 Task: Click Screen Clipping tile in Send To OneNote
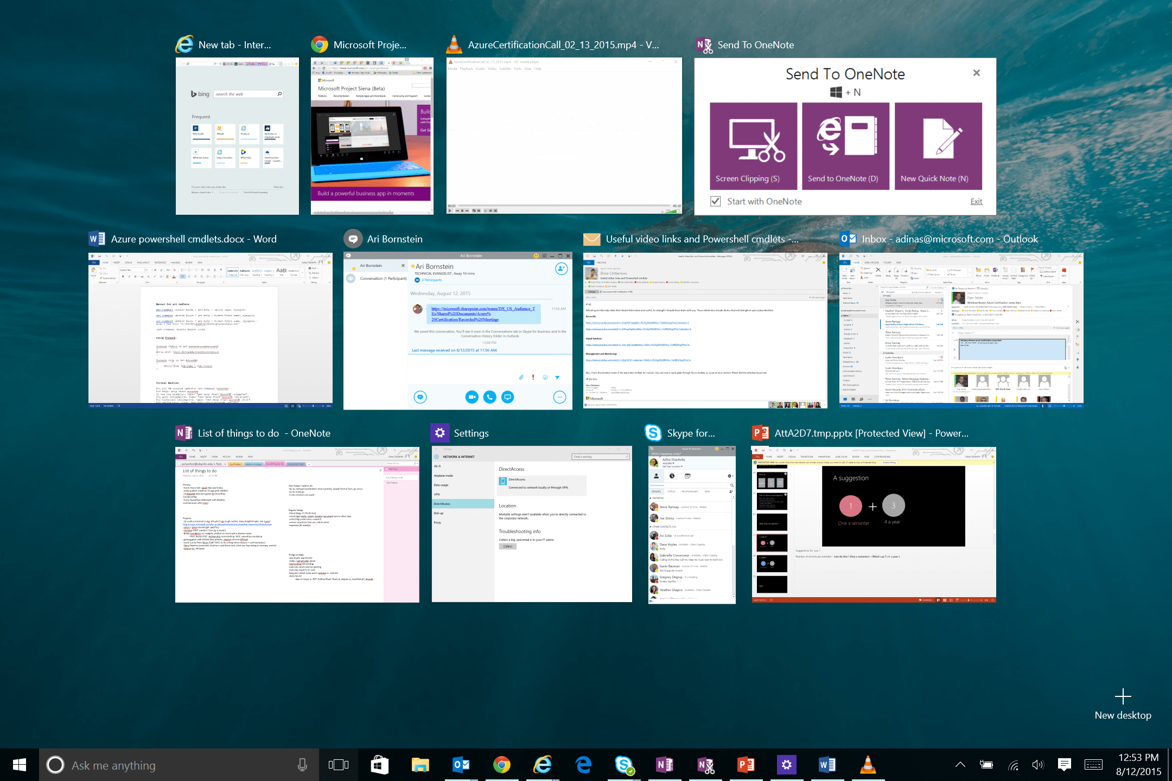click(x=753, y=146)
